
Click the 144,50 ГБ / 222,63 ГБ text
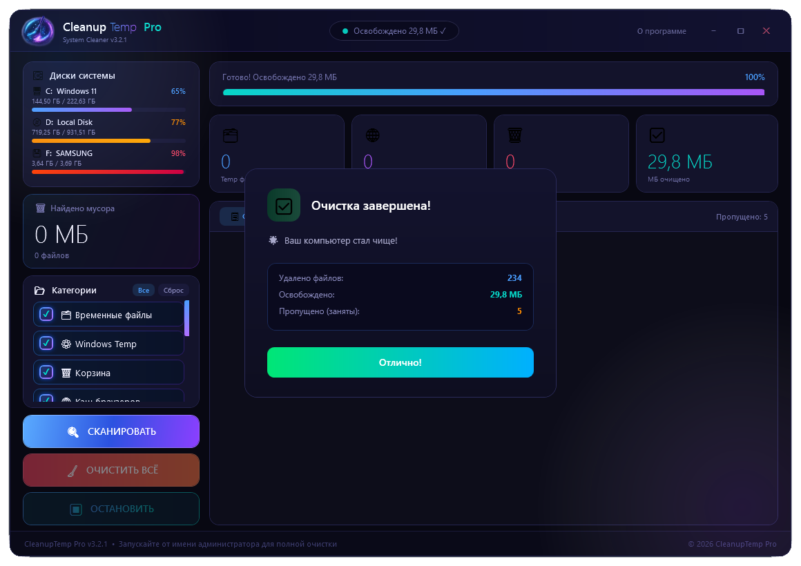pyautogui.click(x=64, y=101)
